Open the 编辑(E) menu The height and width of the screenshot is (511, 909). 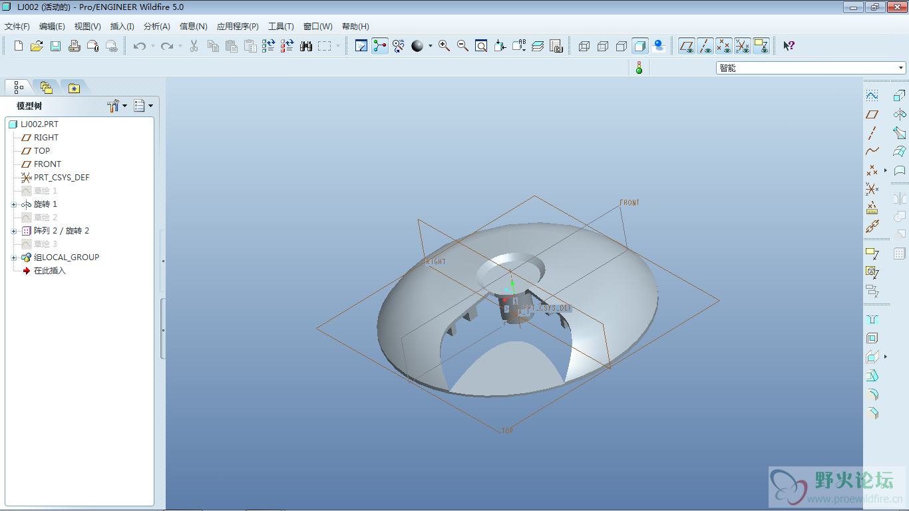[x=52, y=27]
